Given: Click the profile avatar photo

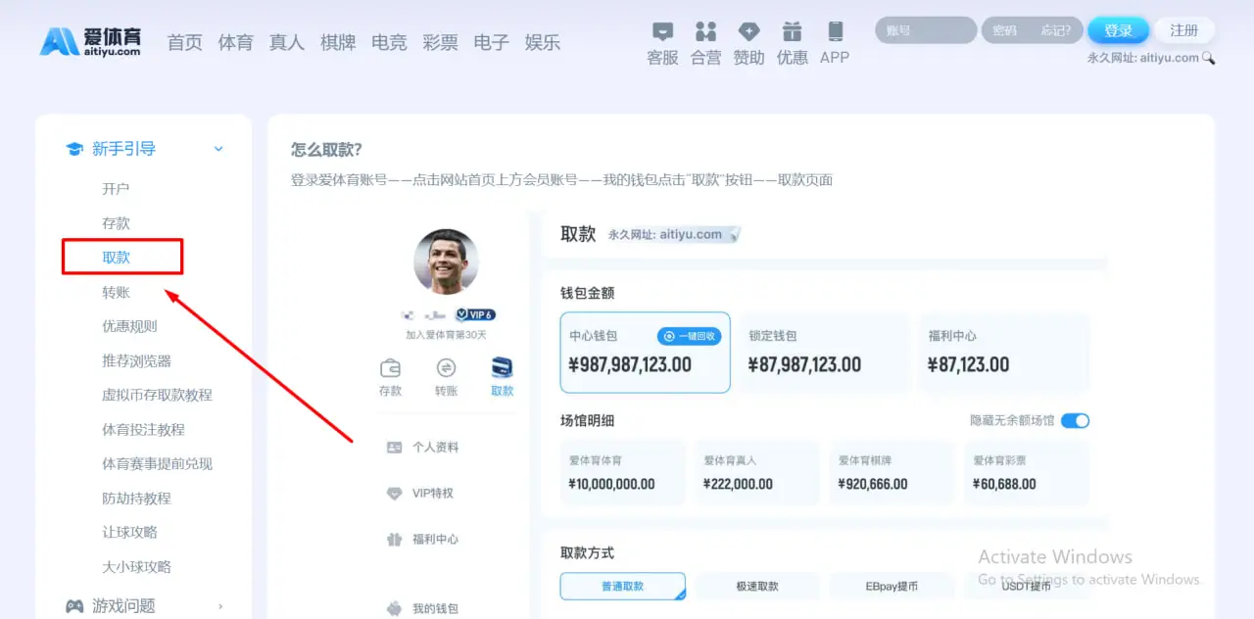Looking at the screenshot, I should 446,262.
